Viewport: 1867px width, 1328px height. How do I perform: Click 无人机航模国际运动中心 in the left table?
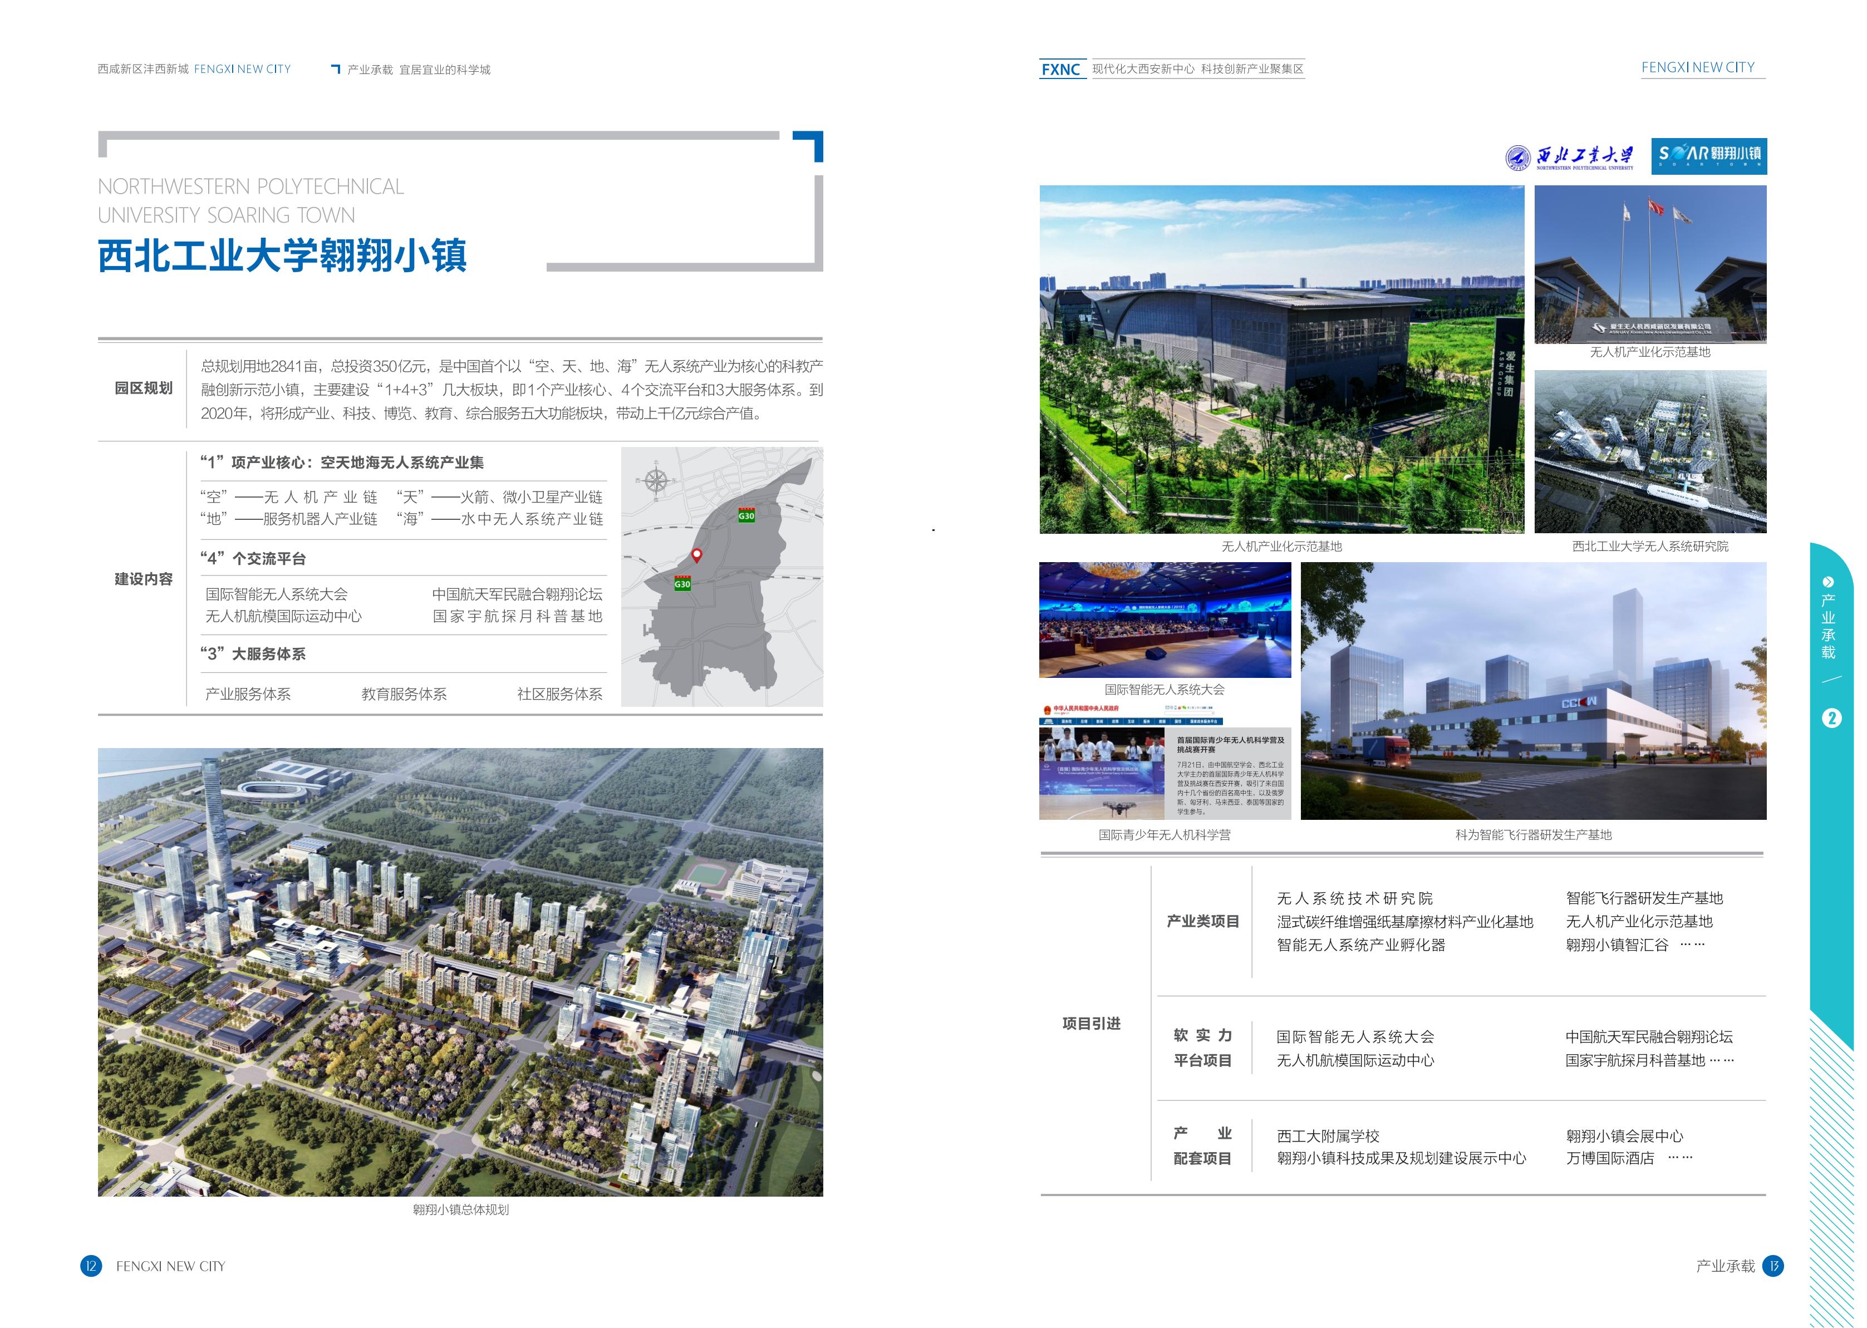(283, 617)
